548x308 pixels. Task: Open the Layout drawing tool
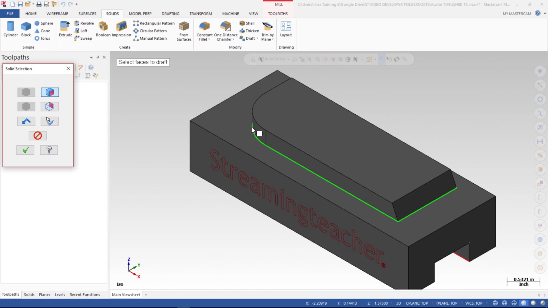coord(286,29)
